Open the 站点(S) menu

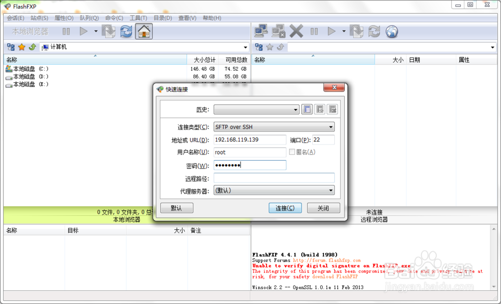(x=39, y=18)
